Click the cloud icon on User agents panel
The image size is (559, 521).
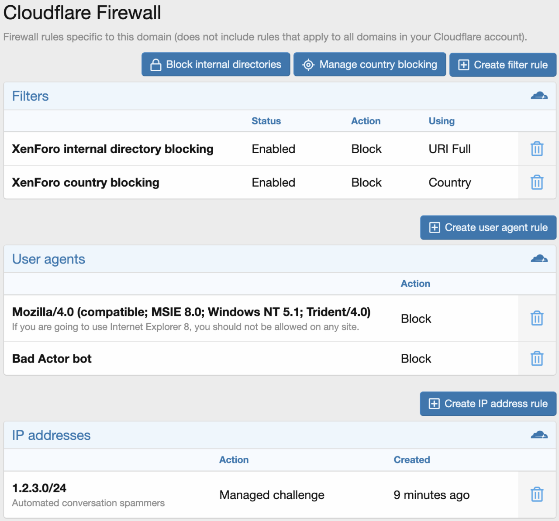click(539, 258)
